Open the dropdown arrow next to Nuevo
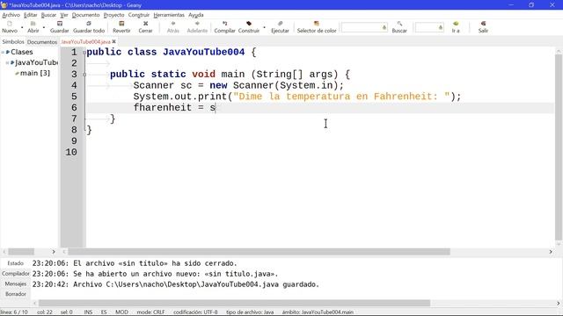 (22, 27)
